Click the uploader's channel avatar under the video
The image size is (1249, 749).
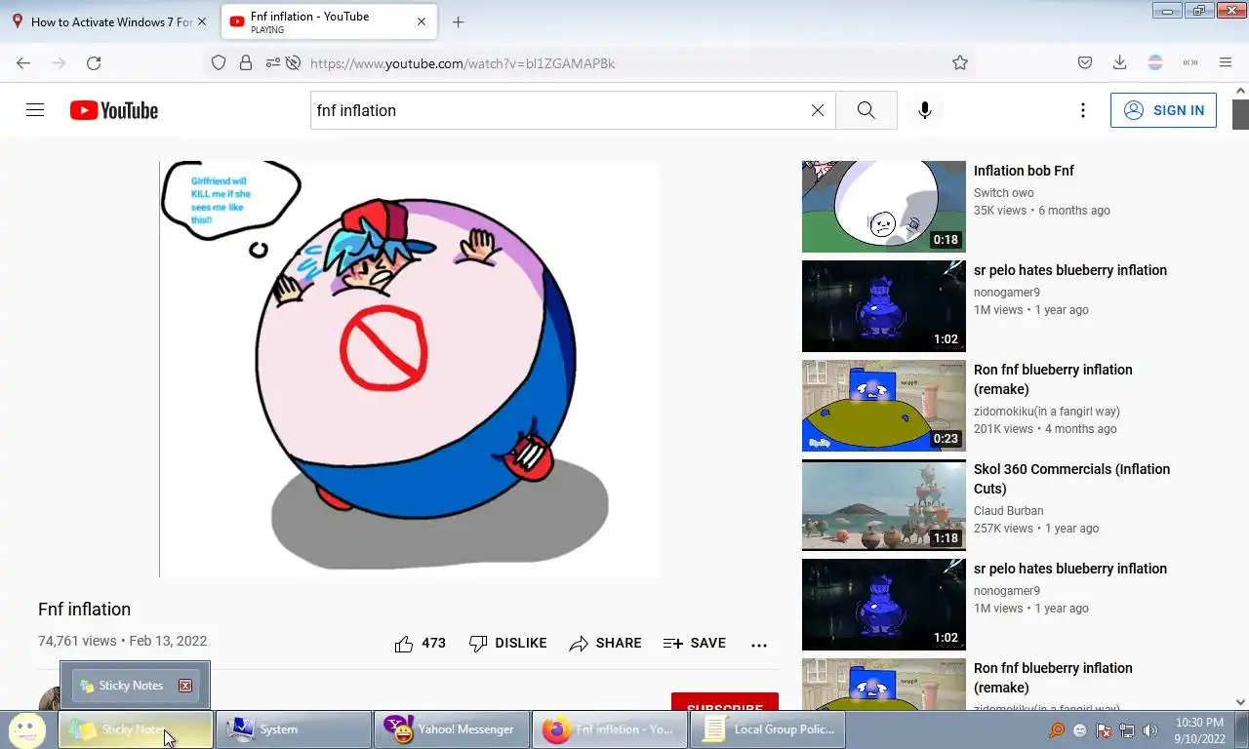(49, 699)
